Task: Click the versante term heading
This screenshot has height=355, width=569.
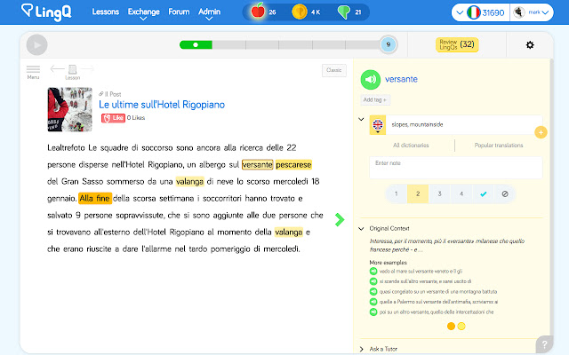Action: [401, 79]
